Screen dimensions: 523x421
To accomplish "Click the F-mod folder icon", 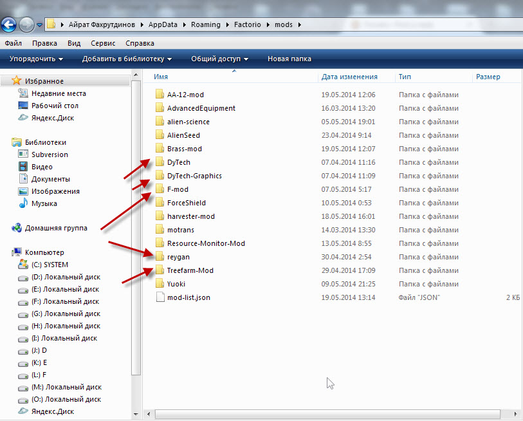I will 160,189.
